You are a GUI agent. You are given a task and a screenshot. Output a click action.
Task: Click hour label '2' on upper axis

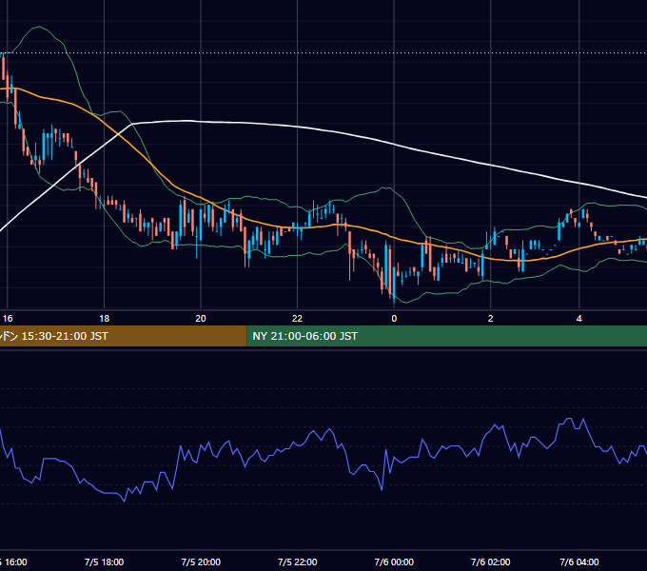click(491, 319)
